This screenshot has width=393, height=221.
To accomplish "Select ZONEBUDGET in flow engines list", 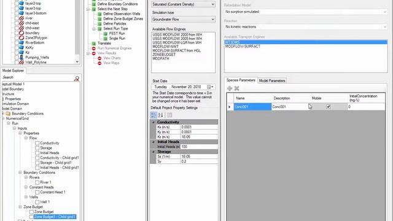I will click(164, 55).
